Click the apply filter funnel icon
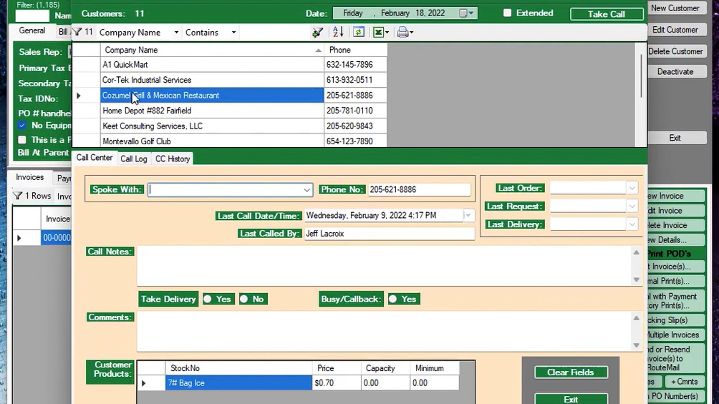The width and height of the screenshot is (719, 404). coord(318,33)
